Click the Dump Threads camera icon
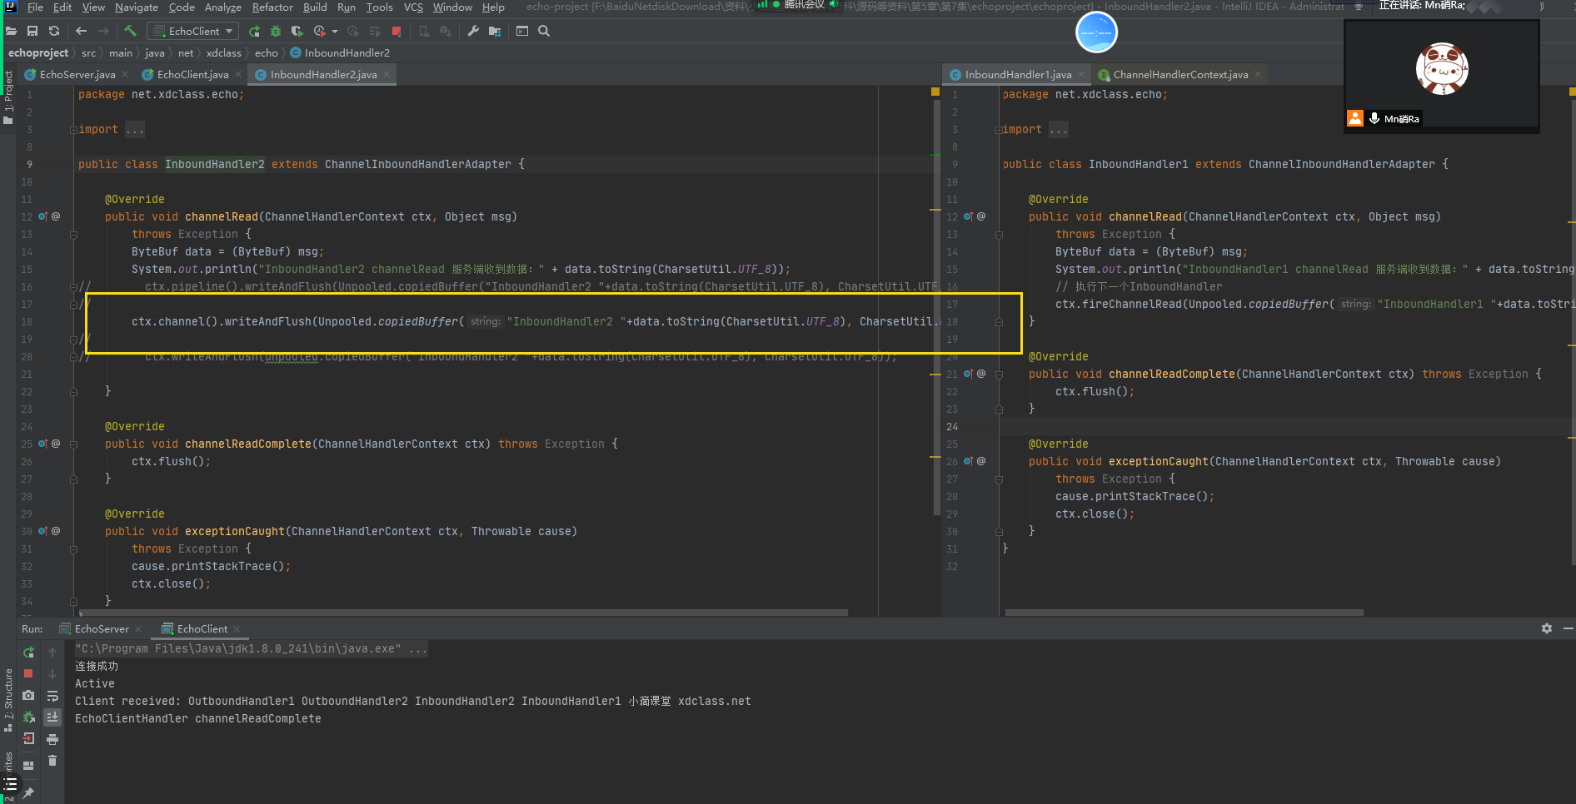Screen dimensions: 1576x804 28,695
